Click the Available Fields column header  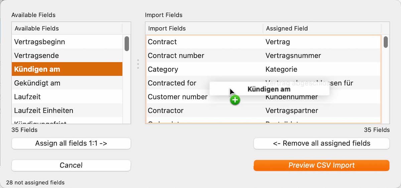(67, 28)
